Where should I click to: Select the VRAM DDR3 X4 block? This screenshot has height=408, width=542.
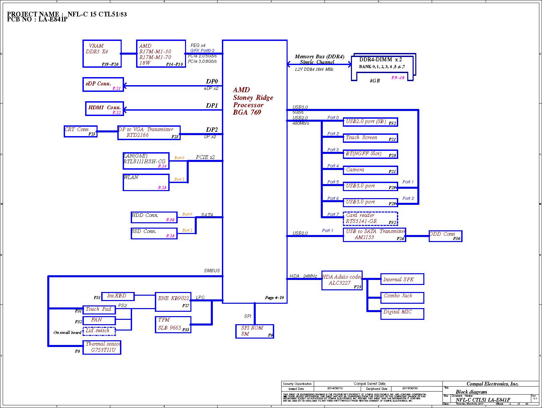tap(102, 54)
